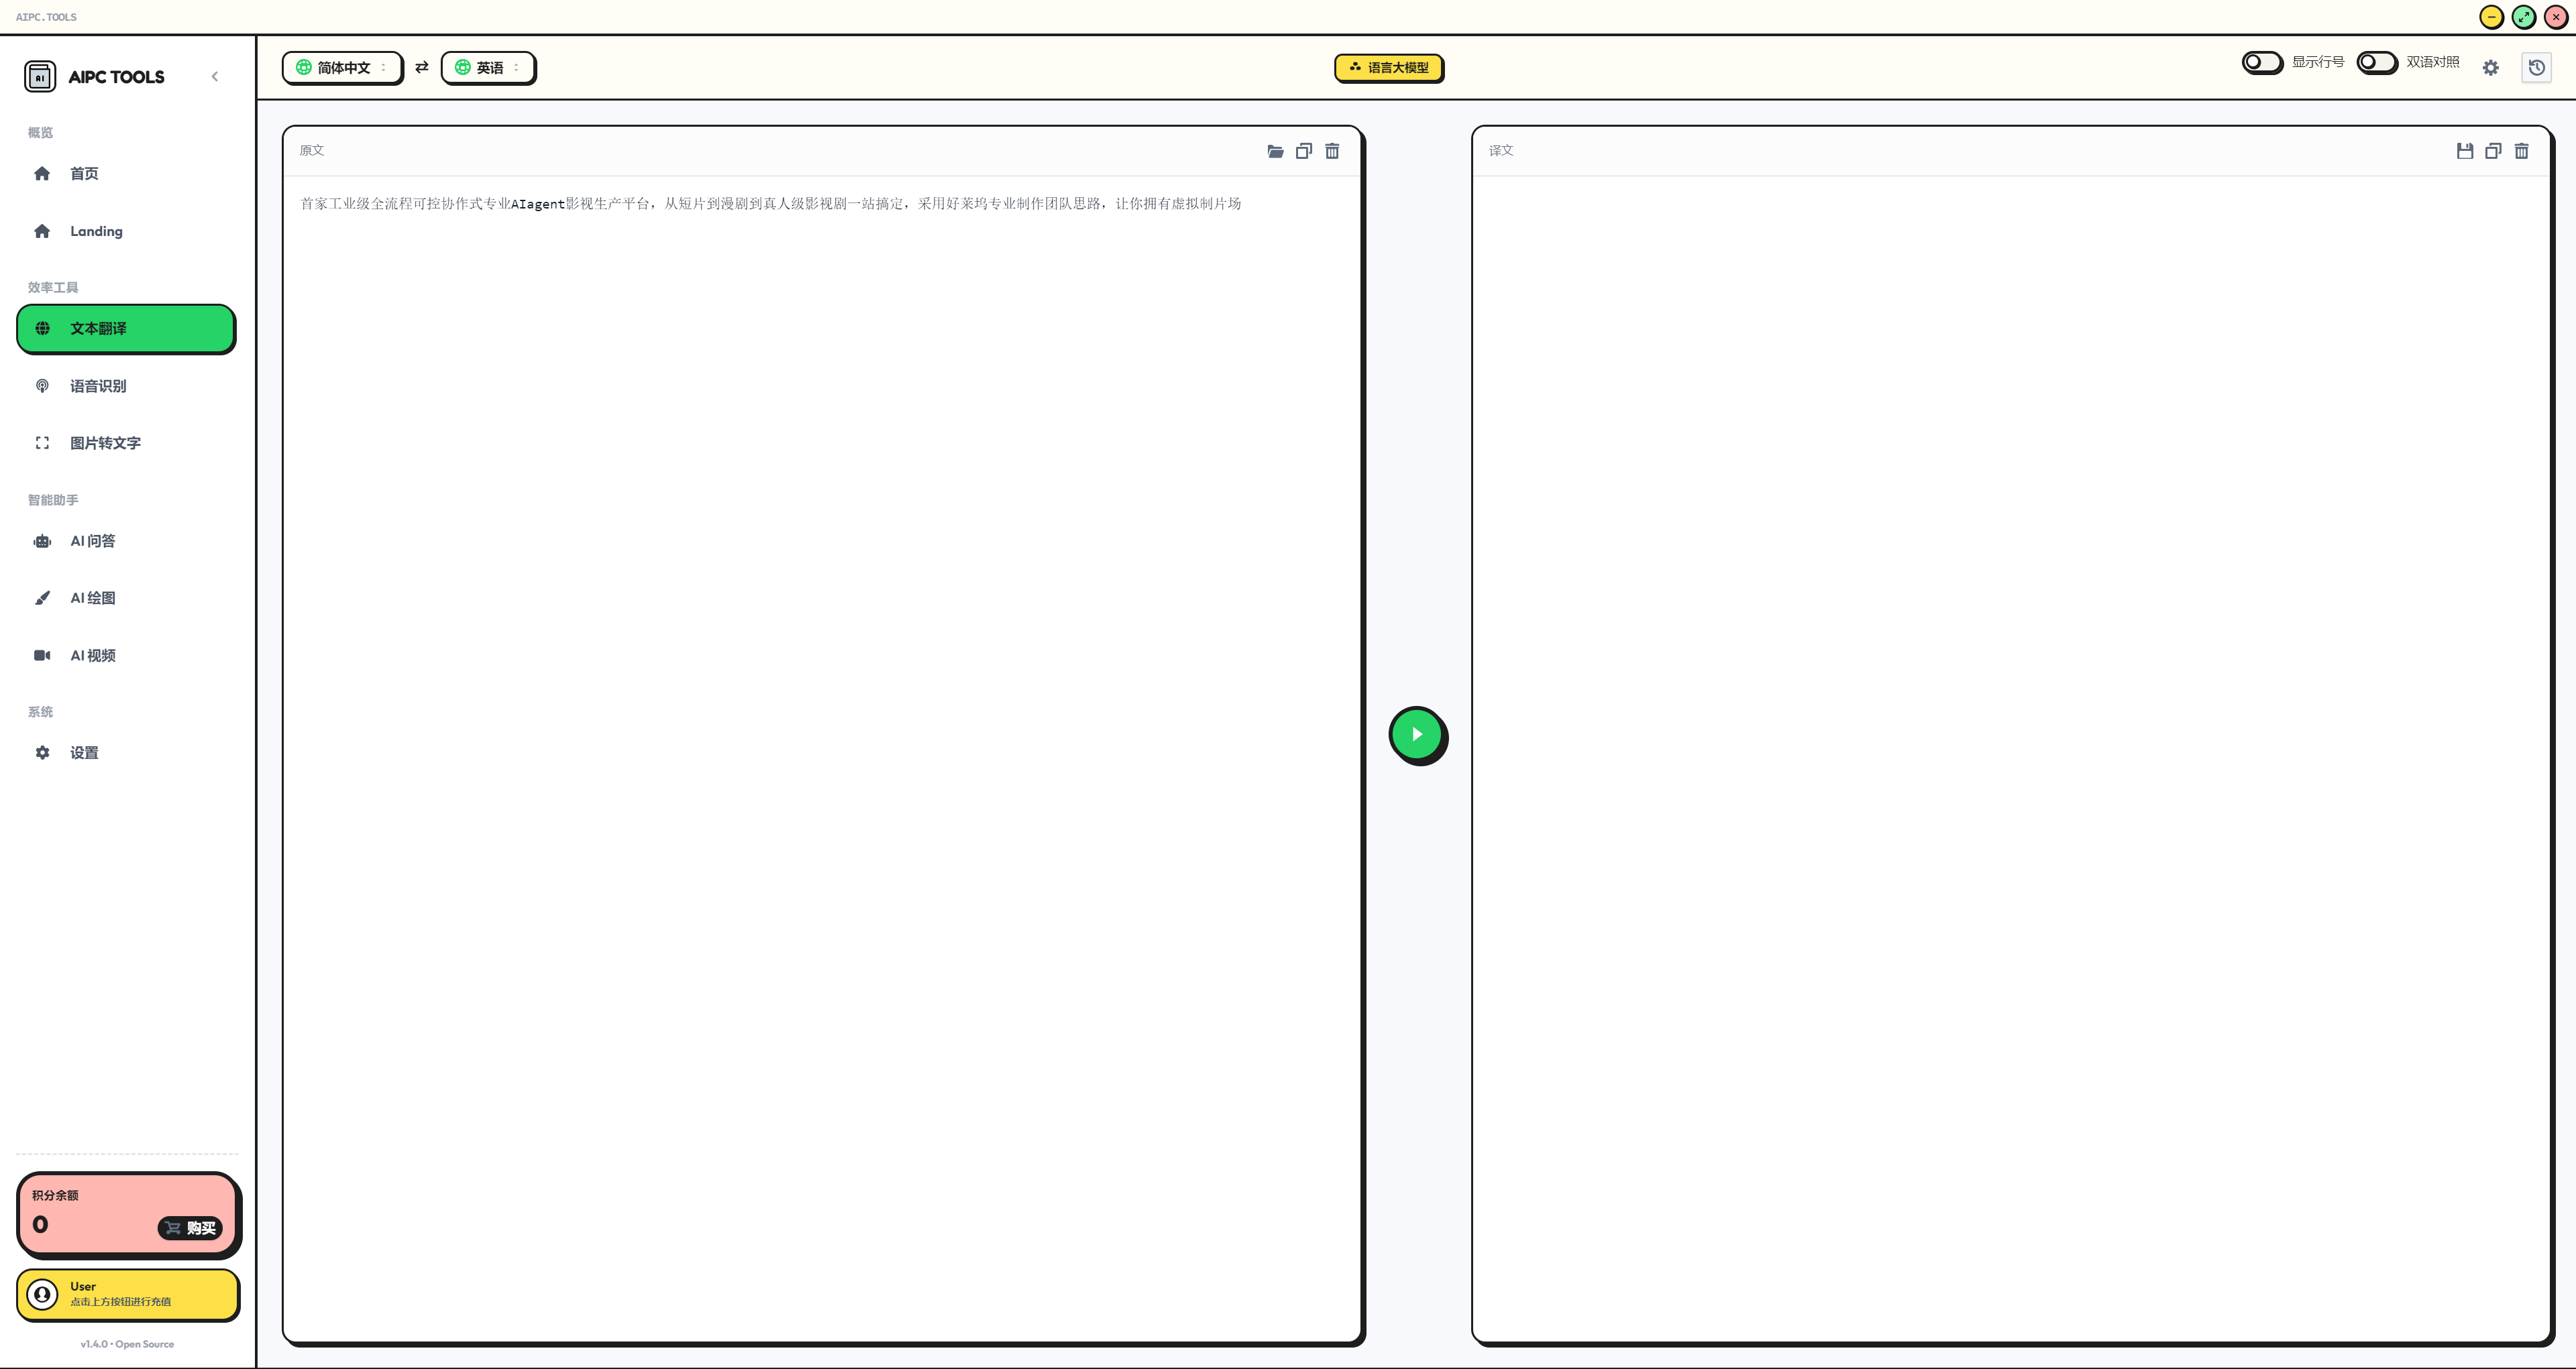Save translation with floppy disk icon
2576x1369 pixels.
pyautogui.click(x=2464, y=151)
